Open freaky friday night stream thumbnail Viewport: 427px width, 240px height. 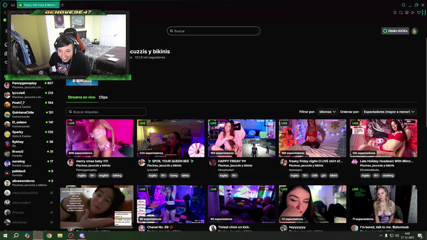click(313, 138)
